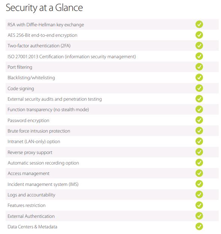221x234 pixels.
Task: Click the Function transparency checkmark icon
Action: tap(199, 109)
